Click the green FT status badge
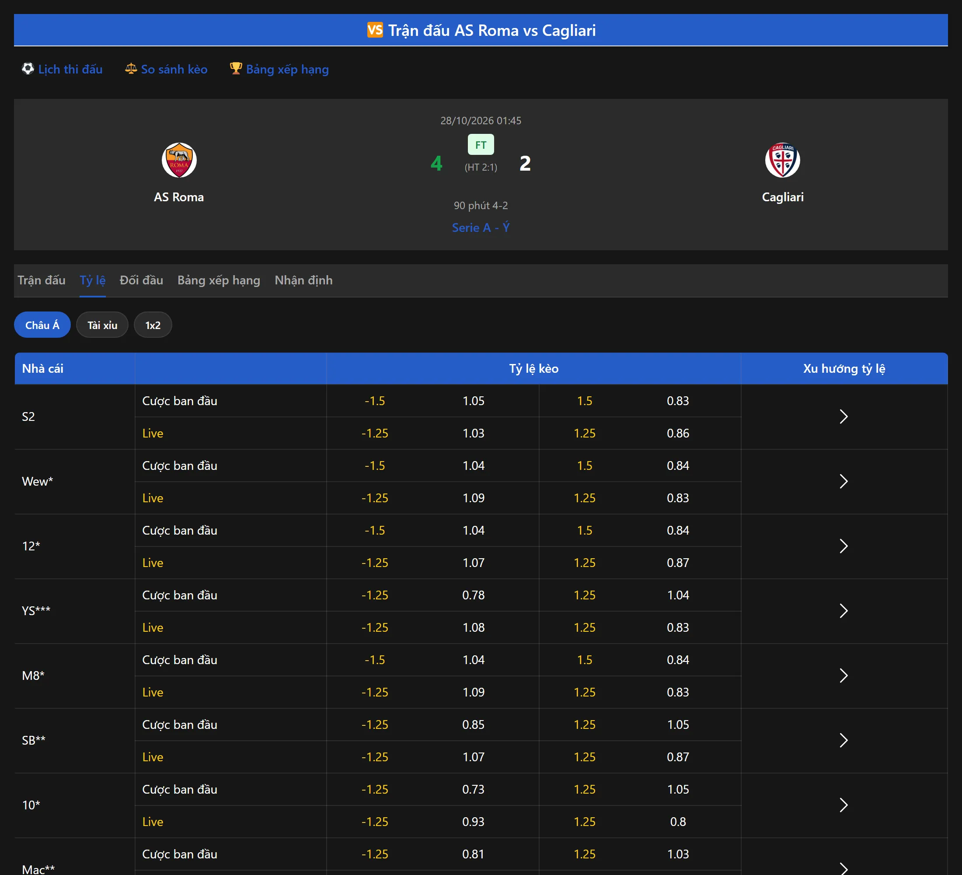 click(x=481, y=145)
